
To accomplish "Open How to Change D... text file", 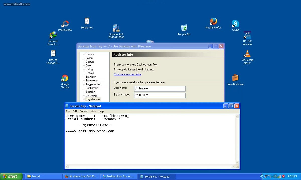I will pyautogui.click(x=53, y=57).
